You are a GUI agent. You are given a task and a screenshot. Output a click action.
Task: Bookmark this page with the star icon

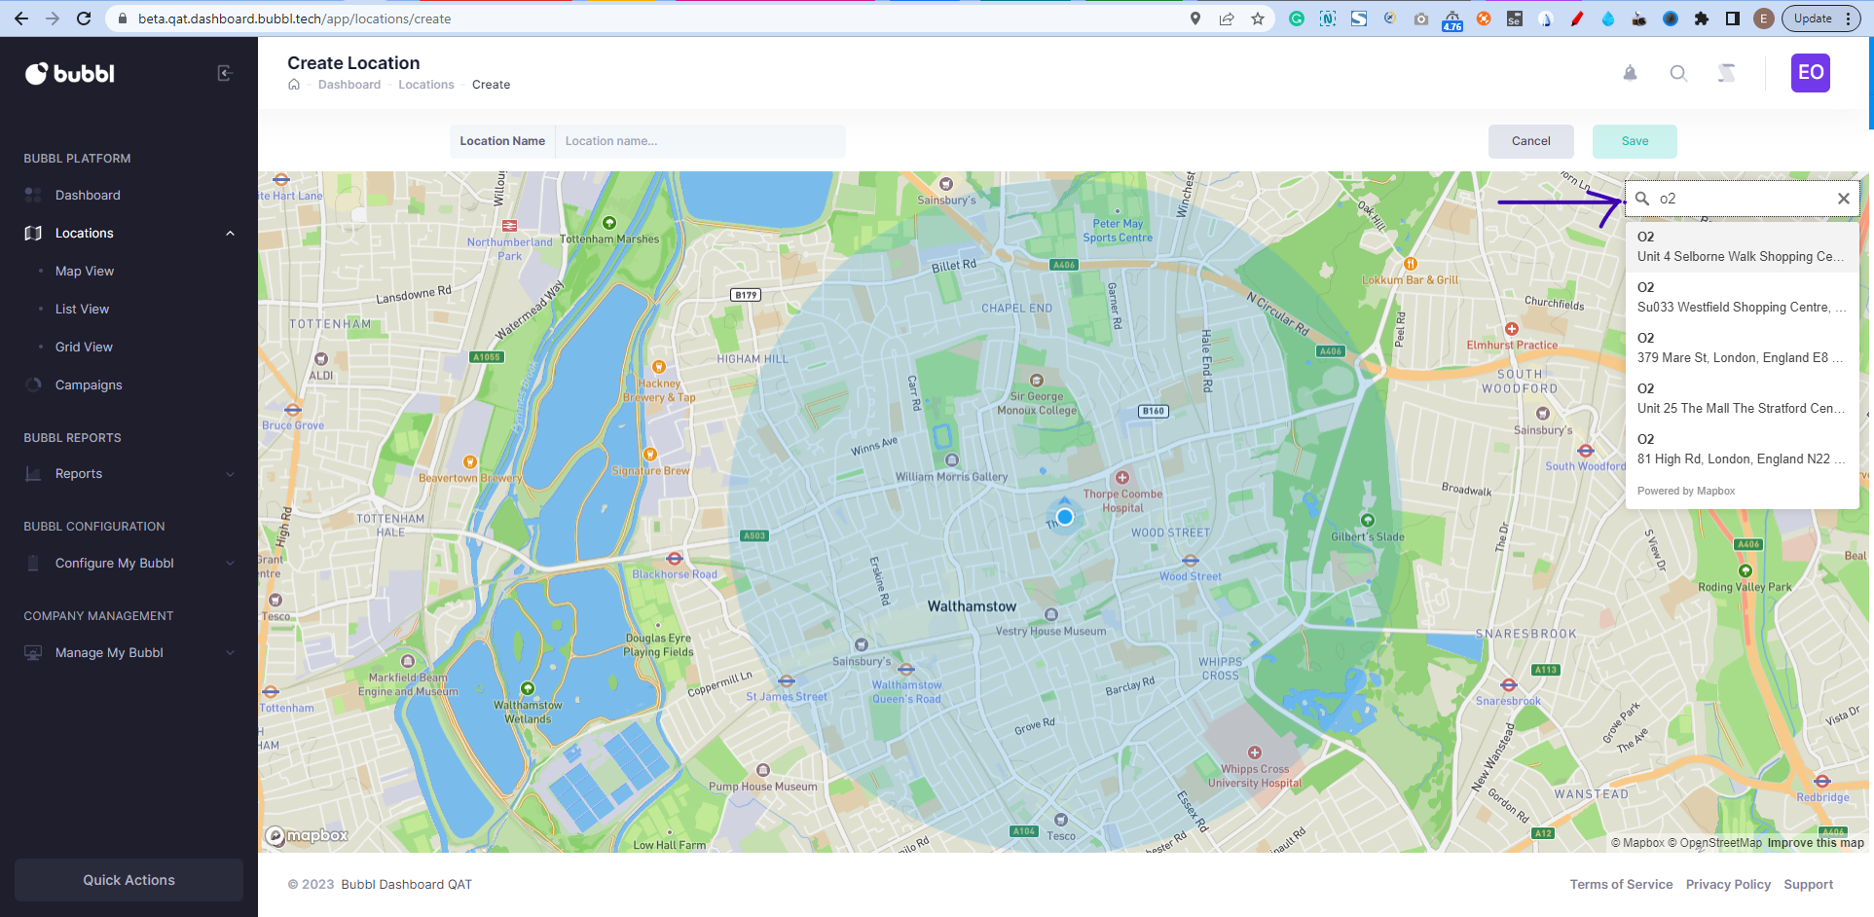(1258, 18)
